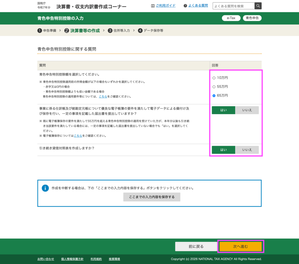Click the book icon beside ご利用ガイド
This screenshot has height=264, width=299.
[153, 6]
